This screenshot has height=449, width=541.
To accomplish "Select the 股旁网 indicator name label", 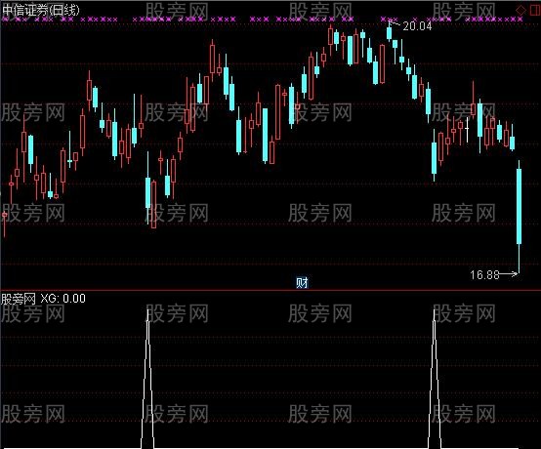I will pyautogui.click(x=19, y=299).
